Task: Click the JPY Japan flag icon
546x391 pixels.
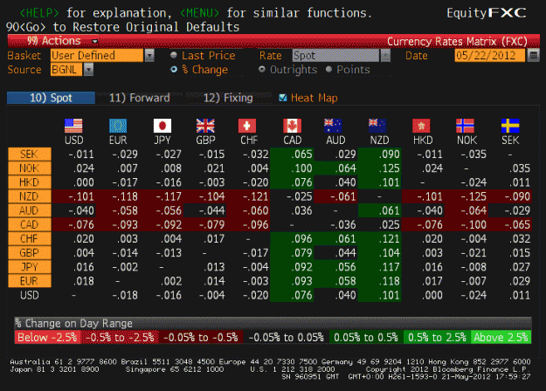Action: tap(162, 126)
